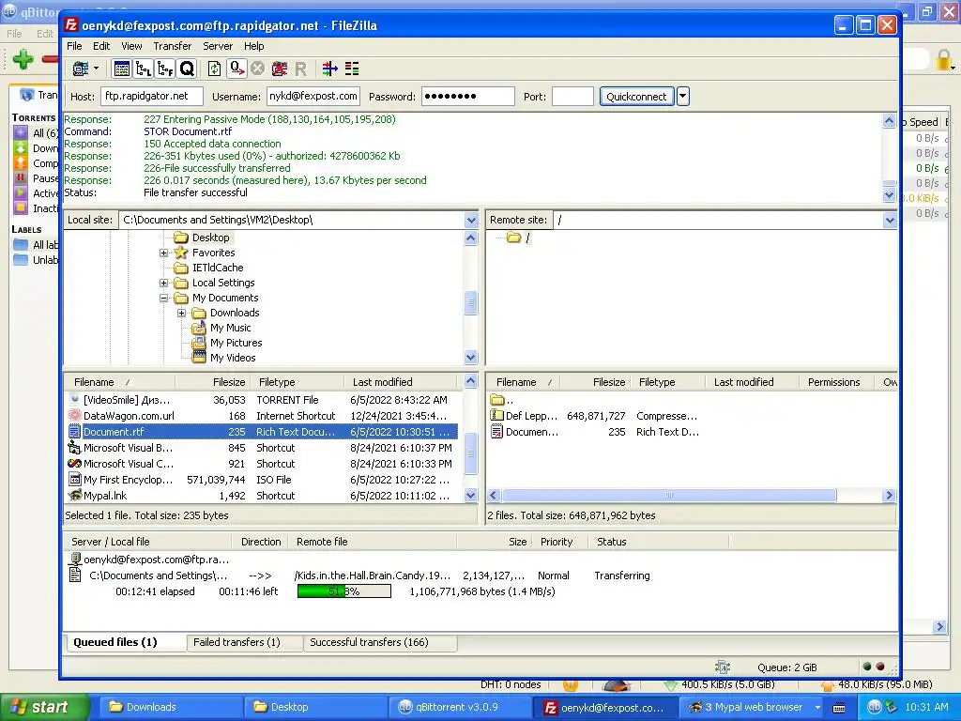Viewport: 961px width, 721px height.
Task: Select the Document.rtf local file icon
Action: pos(75,432)
